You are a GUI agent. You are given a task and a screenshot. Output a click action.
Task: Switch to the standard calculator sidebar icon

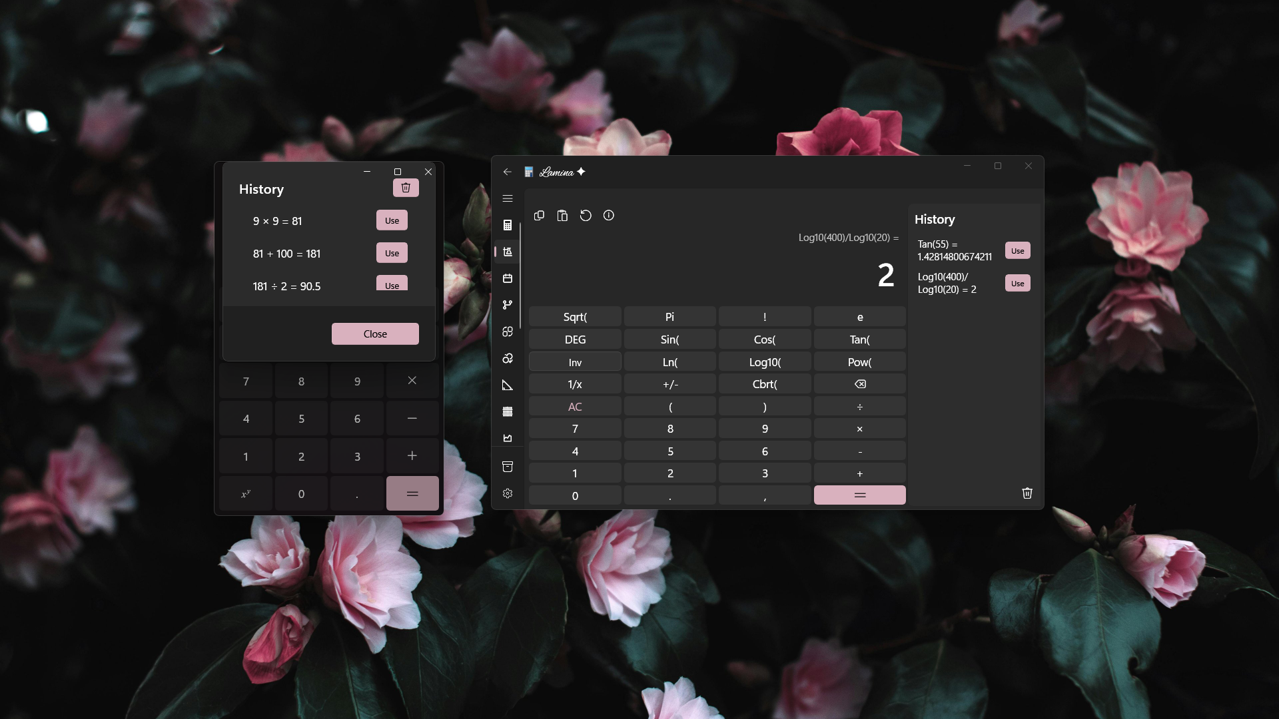[x=508, y=225]
